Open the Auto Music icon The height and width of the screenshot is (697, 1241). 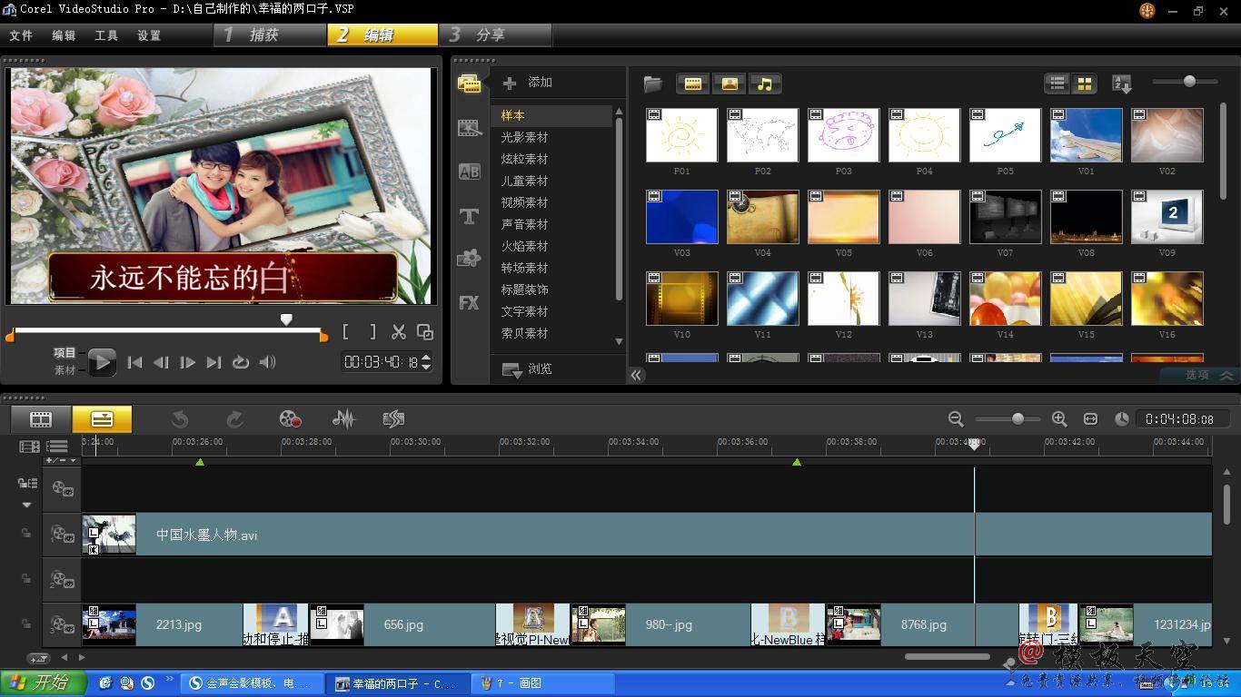pyautogui.click(x=393, y=418)
